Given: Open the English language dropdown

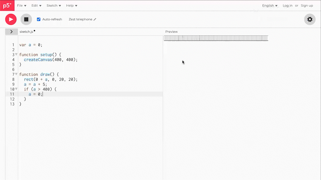Looking at the screenshot, I should tap(270, 6).
